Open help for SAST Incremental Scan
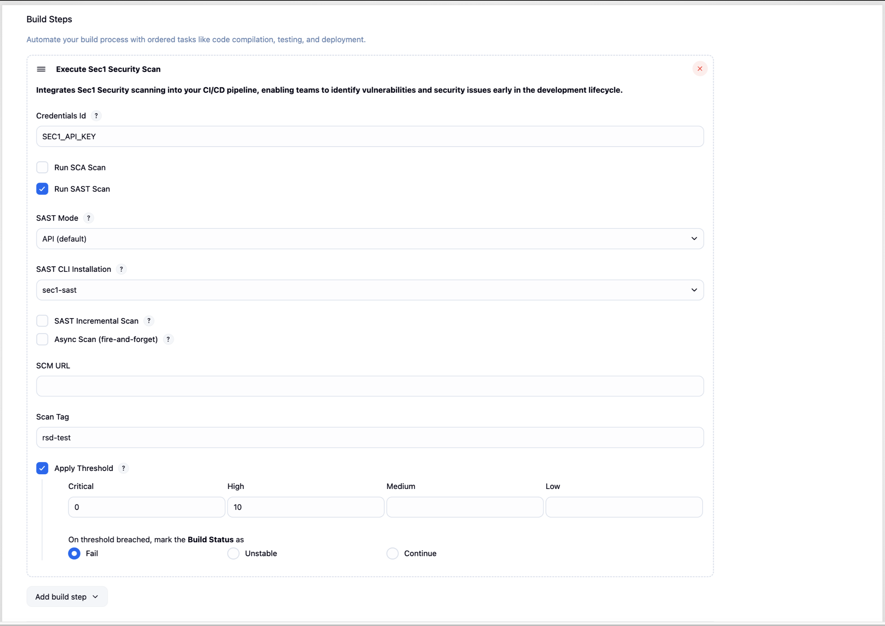Screen dimensions: 885x626 [149, 321]
